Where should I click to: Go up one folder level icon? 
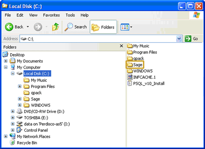pos(55,27)
